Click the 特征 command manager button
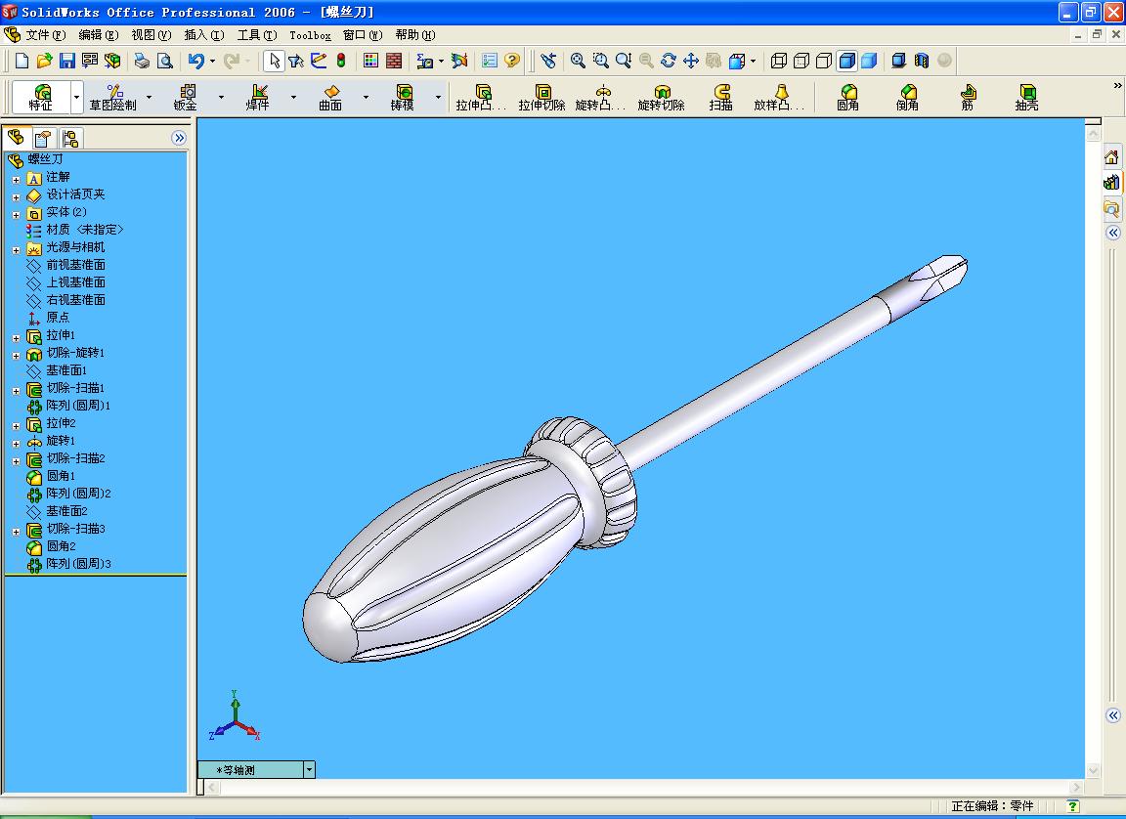Screen dimensions: 1126x819 click(x=41, y=97)
